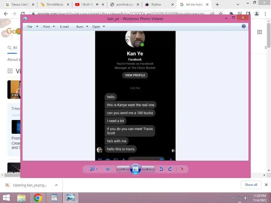
Task: Click Chrome icon in taskbar
Action: pyautogui.click(x=38, y=198)
